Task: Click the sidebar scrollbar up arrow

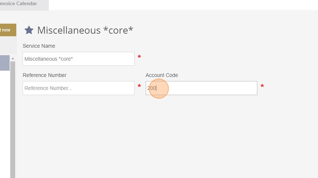Action: click(x=13, y=58)
